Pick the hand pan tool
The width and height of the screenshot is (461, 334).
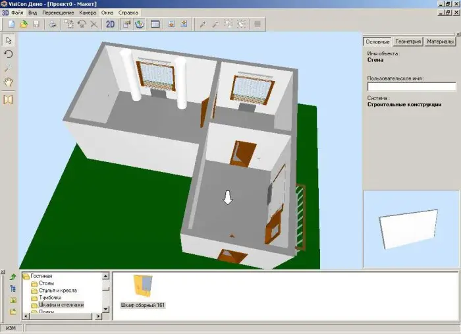click(x=9, y=82)
